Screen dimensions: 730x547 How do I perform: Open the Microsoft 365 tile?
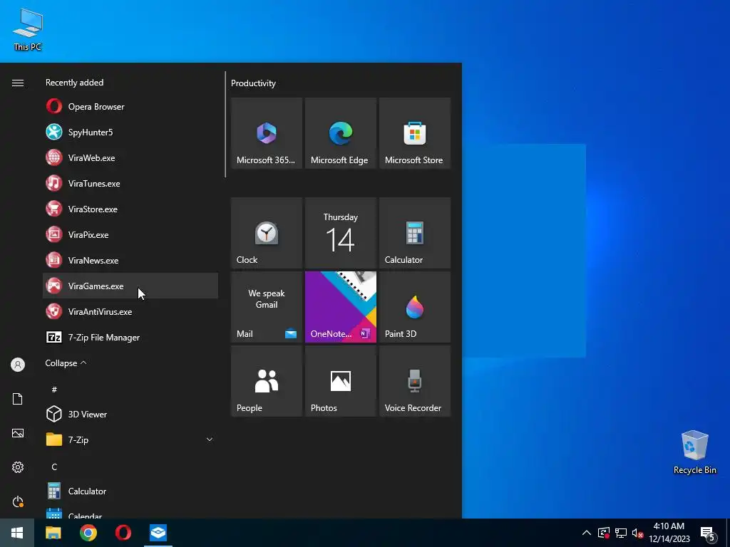point(267,133)
